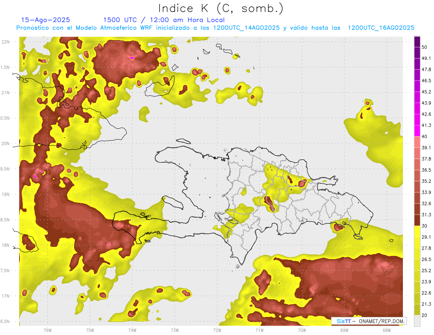Click the "68W" longitude axis label
Viewport: 434px width, 335px height.
click(x=387, y=330)
